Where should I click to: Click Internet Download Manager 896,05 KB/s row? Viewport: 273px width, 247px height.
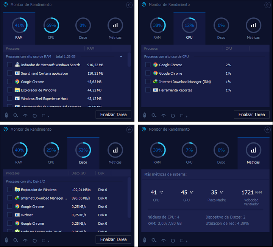tap(66, 198)
